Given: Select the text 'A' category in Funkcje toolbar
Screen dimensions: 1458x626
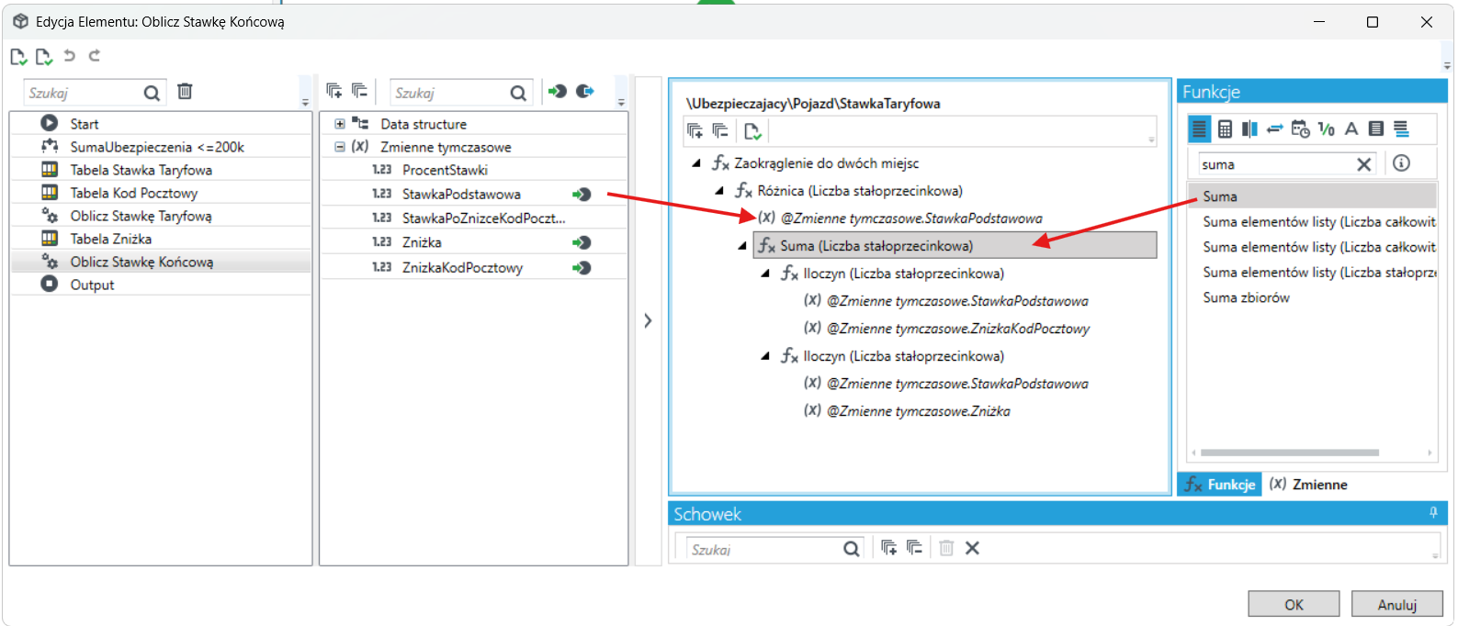Looking at the screenshot, I should pyautogui.click(x=1351, y=129).
